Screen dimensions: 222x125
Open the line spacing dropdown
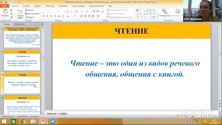[103, 11]
